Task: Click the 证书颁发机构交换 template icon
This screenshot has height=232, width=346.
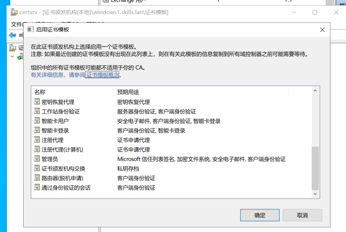Action: click(37, 168)
